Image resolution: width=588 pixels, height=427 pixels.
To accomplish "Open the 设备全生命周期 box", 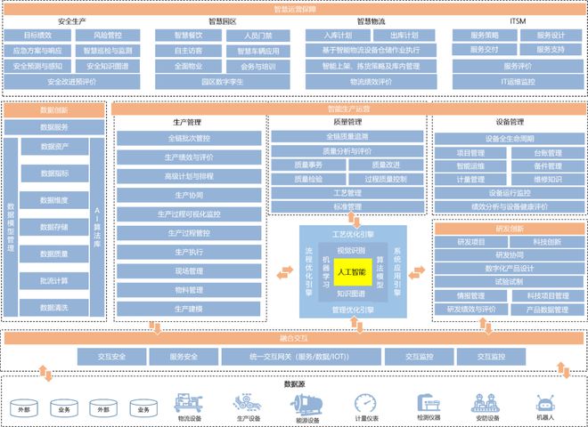I will [510, 139].
